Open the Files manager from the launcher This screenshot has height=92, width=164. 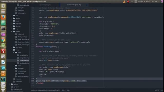3,12
